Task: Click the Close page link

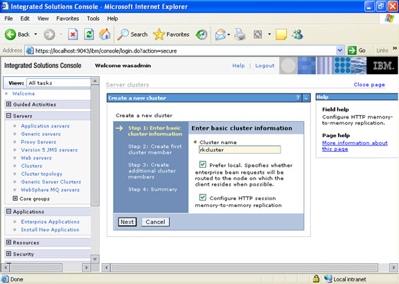Action: click(x=369, y=85)
